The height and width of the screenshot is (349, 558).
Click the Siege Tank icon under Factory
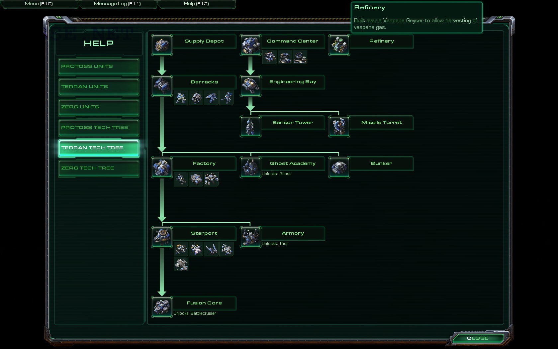[196, 179]
